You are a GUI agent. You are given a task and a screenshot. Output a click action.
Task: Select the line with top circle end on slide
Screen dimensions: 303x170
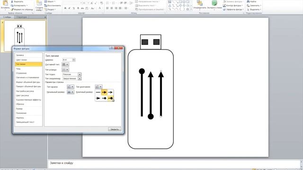pos(142,93)
